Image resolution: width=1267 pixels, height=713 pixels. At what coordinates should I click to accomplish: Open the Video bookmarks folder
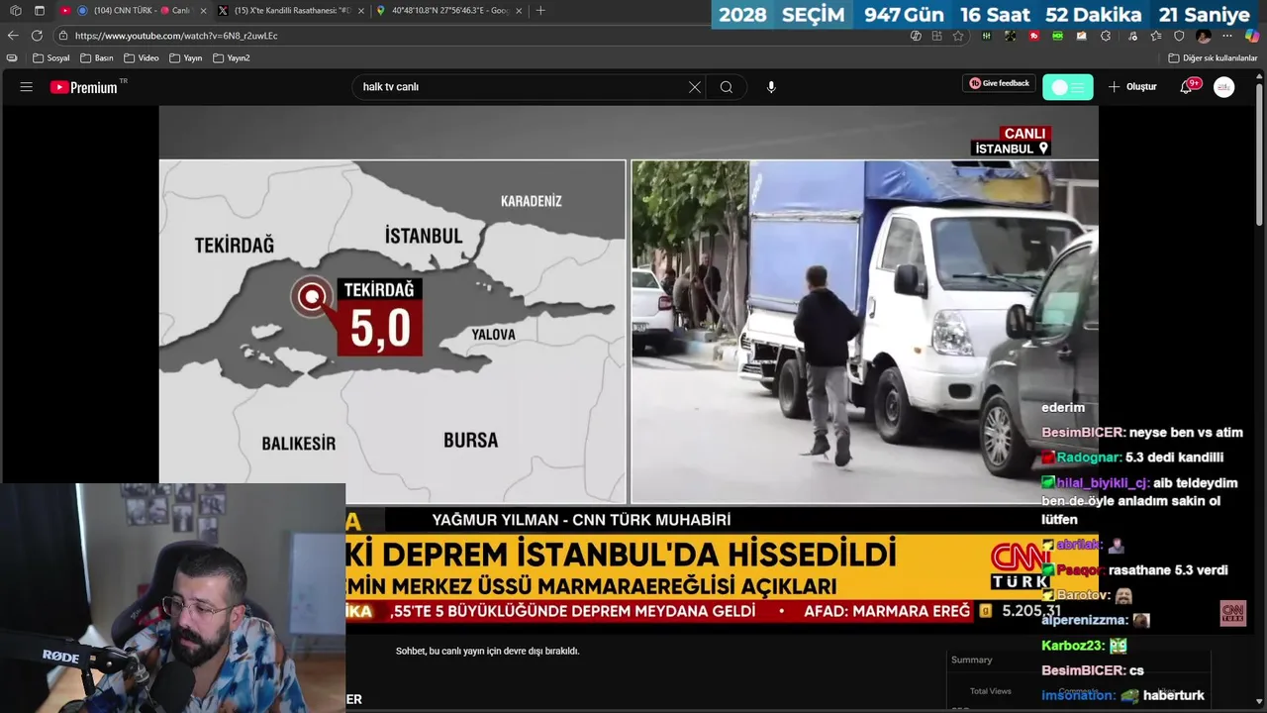(x=142, y=58)
